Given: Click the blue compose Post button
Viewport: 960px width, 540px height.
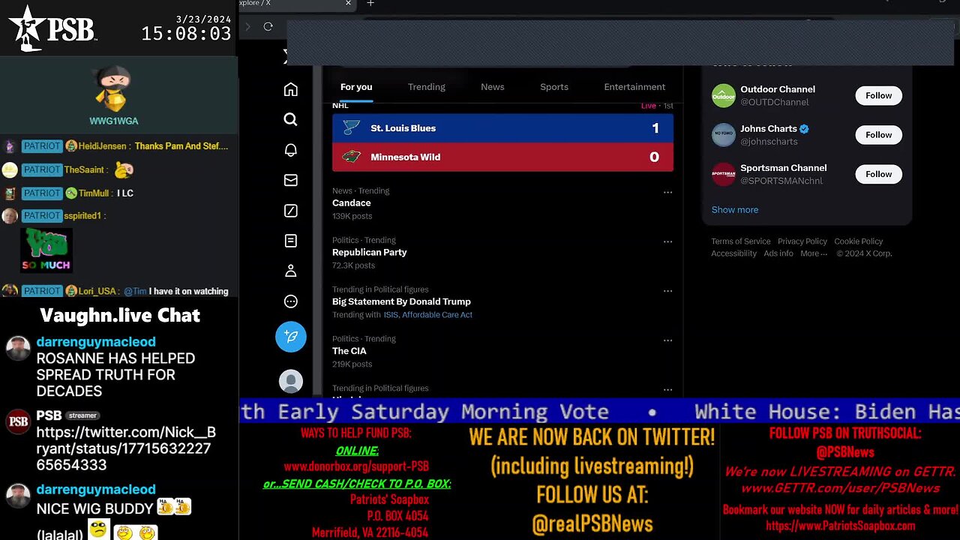Looking at the screenshot, I should coord(291,337).
